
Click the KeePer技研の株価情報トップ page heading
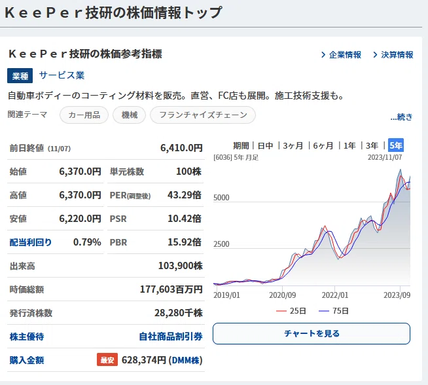click(x=114, y=12)
